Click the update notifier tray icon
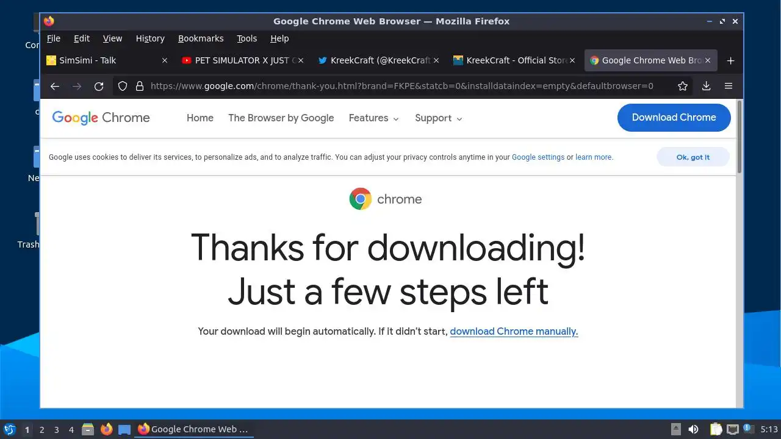Viewport: 781px width, 439px height. pyautogui.click(x=748, y=429)
